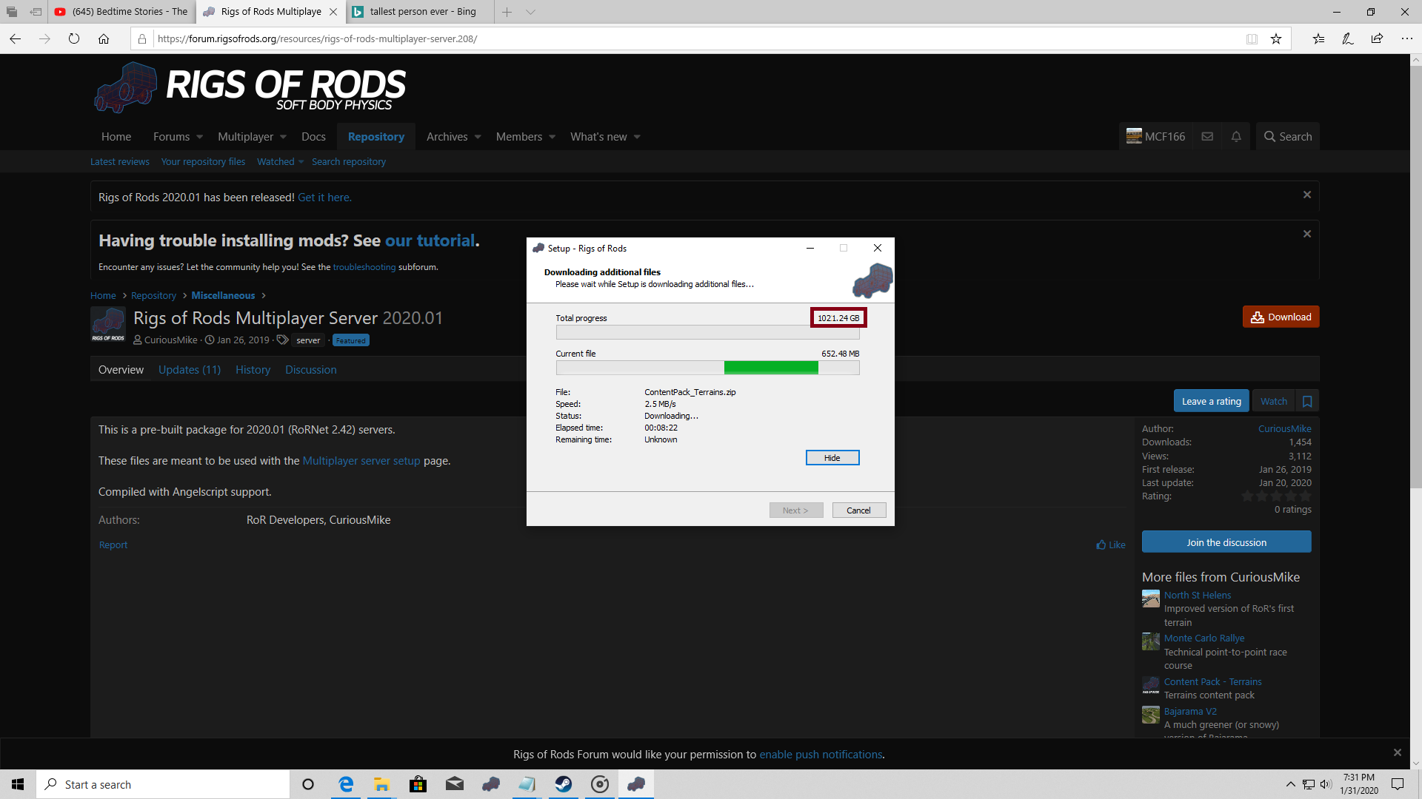
Task: Click the Total progress bar
Action: pyautogui.click(x=707, y=332)
